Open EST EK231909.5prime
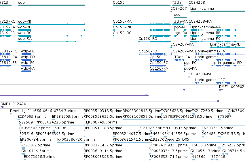Viewport: 245px width, 161px height. pos(68,117)
